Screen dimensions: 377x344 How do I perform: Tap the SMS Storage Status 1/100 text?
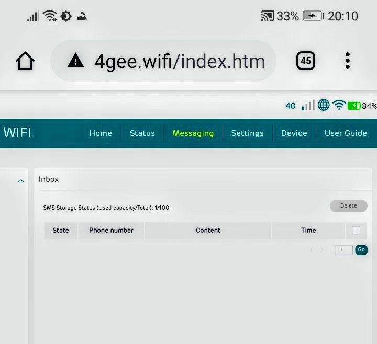[106, 208]
